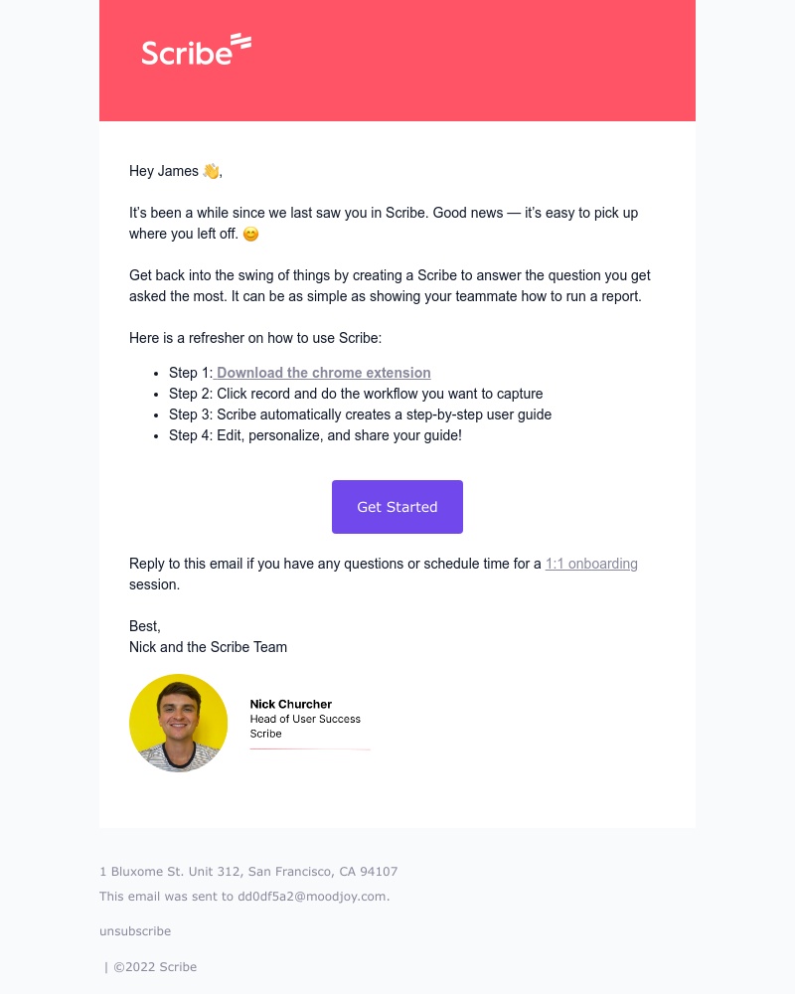Click the Nick Churcher name in signature
Screen dimensions: 795x994
(x=290, y=704)
